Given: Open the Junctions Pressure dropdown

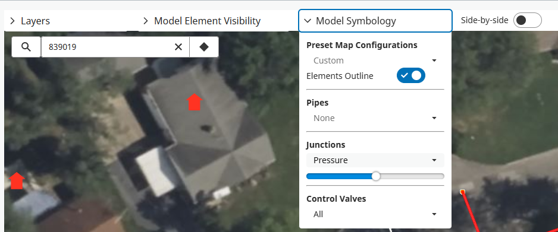Looking at the screenshot, I should click(375, 160).
